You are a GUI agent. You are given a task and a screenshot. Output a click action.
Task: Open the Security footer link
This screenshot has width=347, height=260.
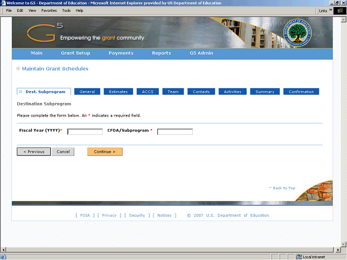[x=137, y=215]
